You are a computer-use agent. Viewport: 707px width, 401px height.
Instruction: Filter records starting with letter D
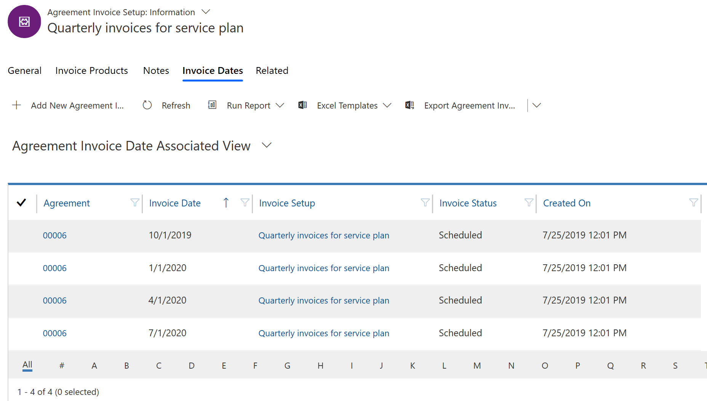[x=192, y=366]
